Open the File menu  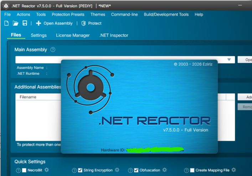7,15
